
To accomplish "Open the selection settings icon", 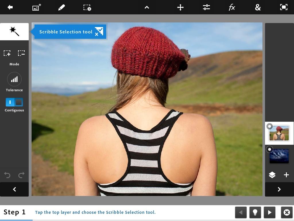I will pos(87,7).
